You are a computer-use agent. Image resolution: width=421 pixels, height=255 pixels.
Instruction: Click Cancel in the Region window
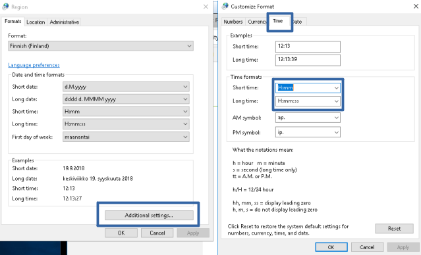pos(157,233)
